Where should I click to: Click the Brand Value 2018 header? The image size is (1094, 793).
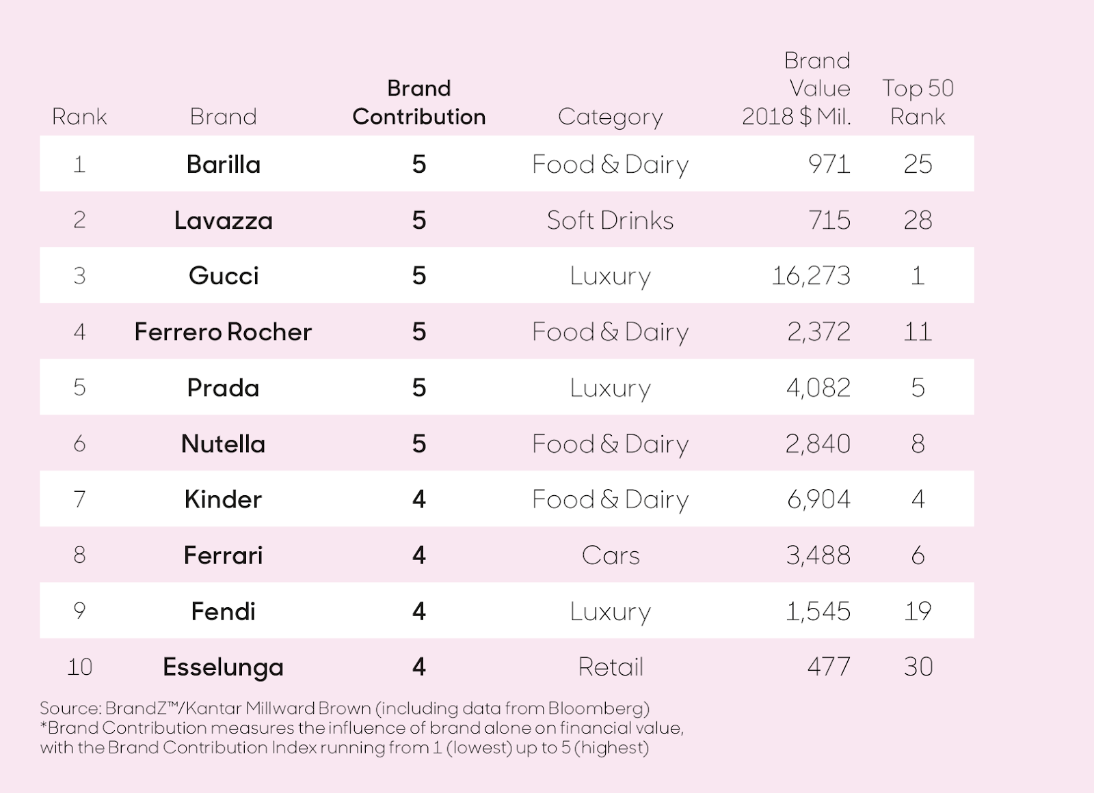(797, 89)
